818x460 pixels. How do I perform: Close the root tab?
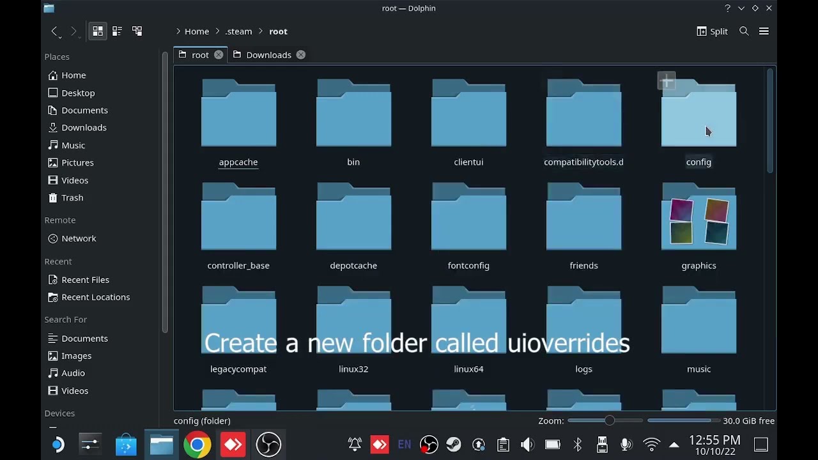tap(219, 55)
